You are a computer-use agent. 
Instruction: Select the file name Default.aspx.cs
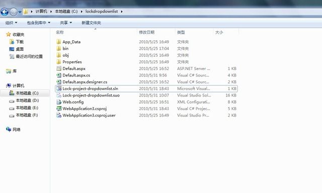pyautogui.click(x=76, y=75)
